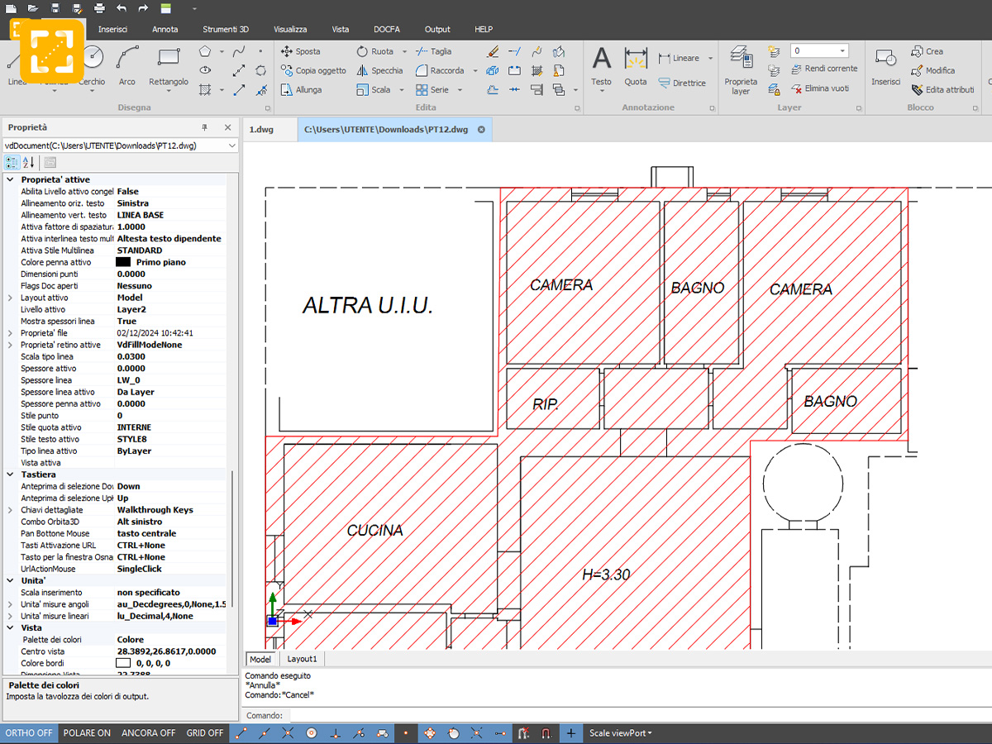Click the Crea block button

click(928, 51)
